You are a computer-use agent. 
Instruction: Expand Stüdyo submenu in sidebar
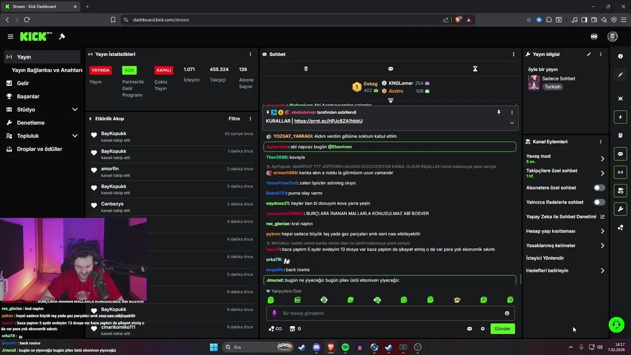[x=75, y=109]
